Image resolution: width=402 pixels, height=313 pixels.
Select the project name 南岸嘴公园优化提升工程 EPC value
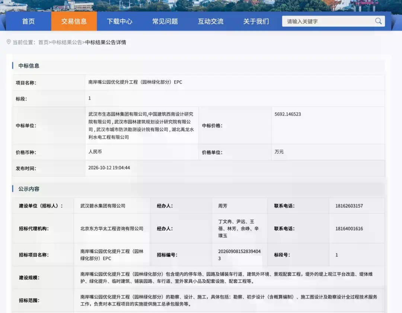tap(135, 82)
